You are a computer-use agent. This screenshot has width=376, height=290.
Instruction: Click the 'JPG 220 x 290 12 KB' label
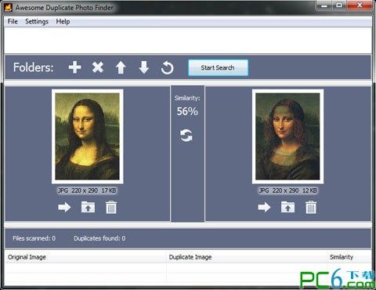coord(287,190)
